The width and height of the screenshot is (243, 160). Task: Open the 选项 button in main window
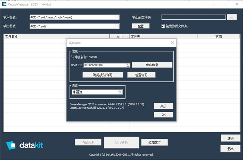230,138
